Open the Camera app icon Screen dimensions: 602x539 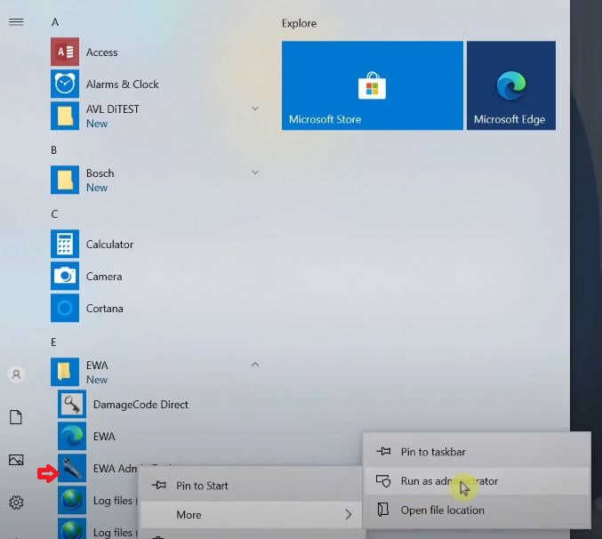(x=65, y=276)
